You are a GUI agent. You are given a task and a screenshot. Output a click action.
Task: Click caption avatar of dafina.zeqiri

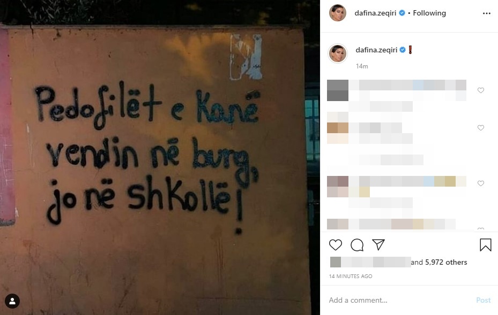click(x=338, y=53)
